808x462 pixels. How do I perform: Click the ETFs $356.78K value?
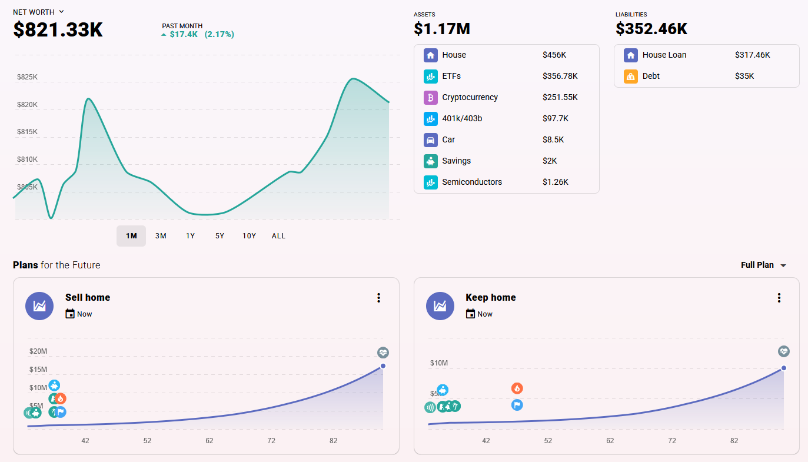click(560, 77)
